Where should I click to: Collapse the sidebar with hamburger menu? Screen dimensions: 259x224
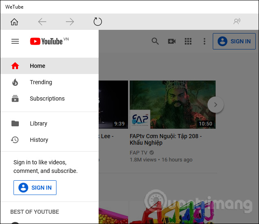15,41
